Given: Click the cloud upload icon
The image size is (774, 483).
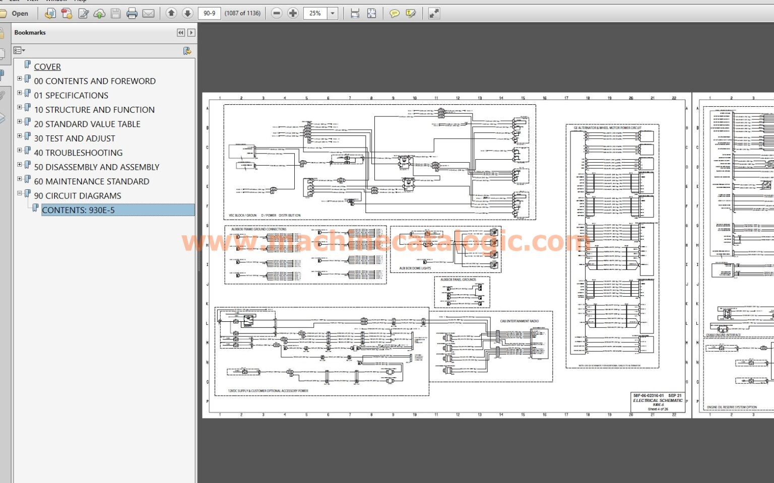Looking at the screenshot, I should click(x=99, y=14).
